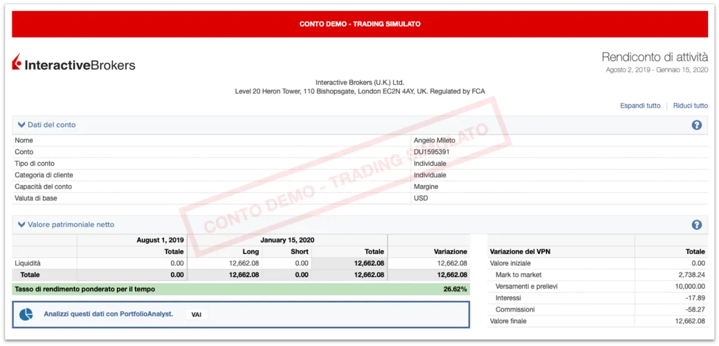
Task: Select the 26.62% time-weighted return value
Action: coord(456,289)
